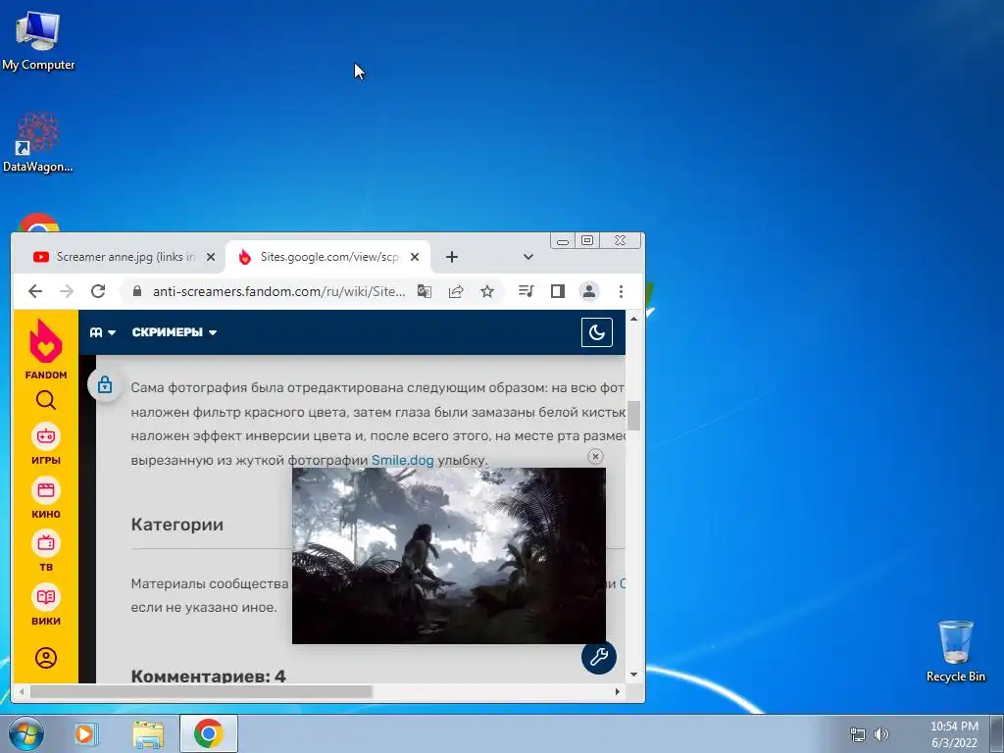1004x753 pixels.
Task: Open the network tray icon
Action: click(x=857, y=734)
